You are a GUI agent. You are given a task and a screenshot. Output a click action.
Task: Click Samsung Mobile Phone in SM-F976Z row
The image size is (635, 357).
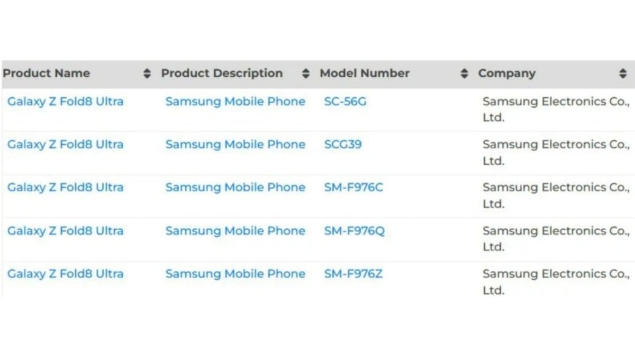point(235,273)
